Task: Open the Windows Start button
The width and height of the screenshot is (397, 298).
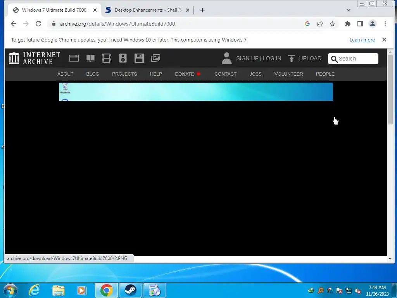Action: (10, 290)
